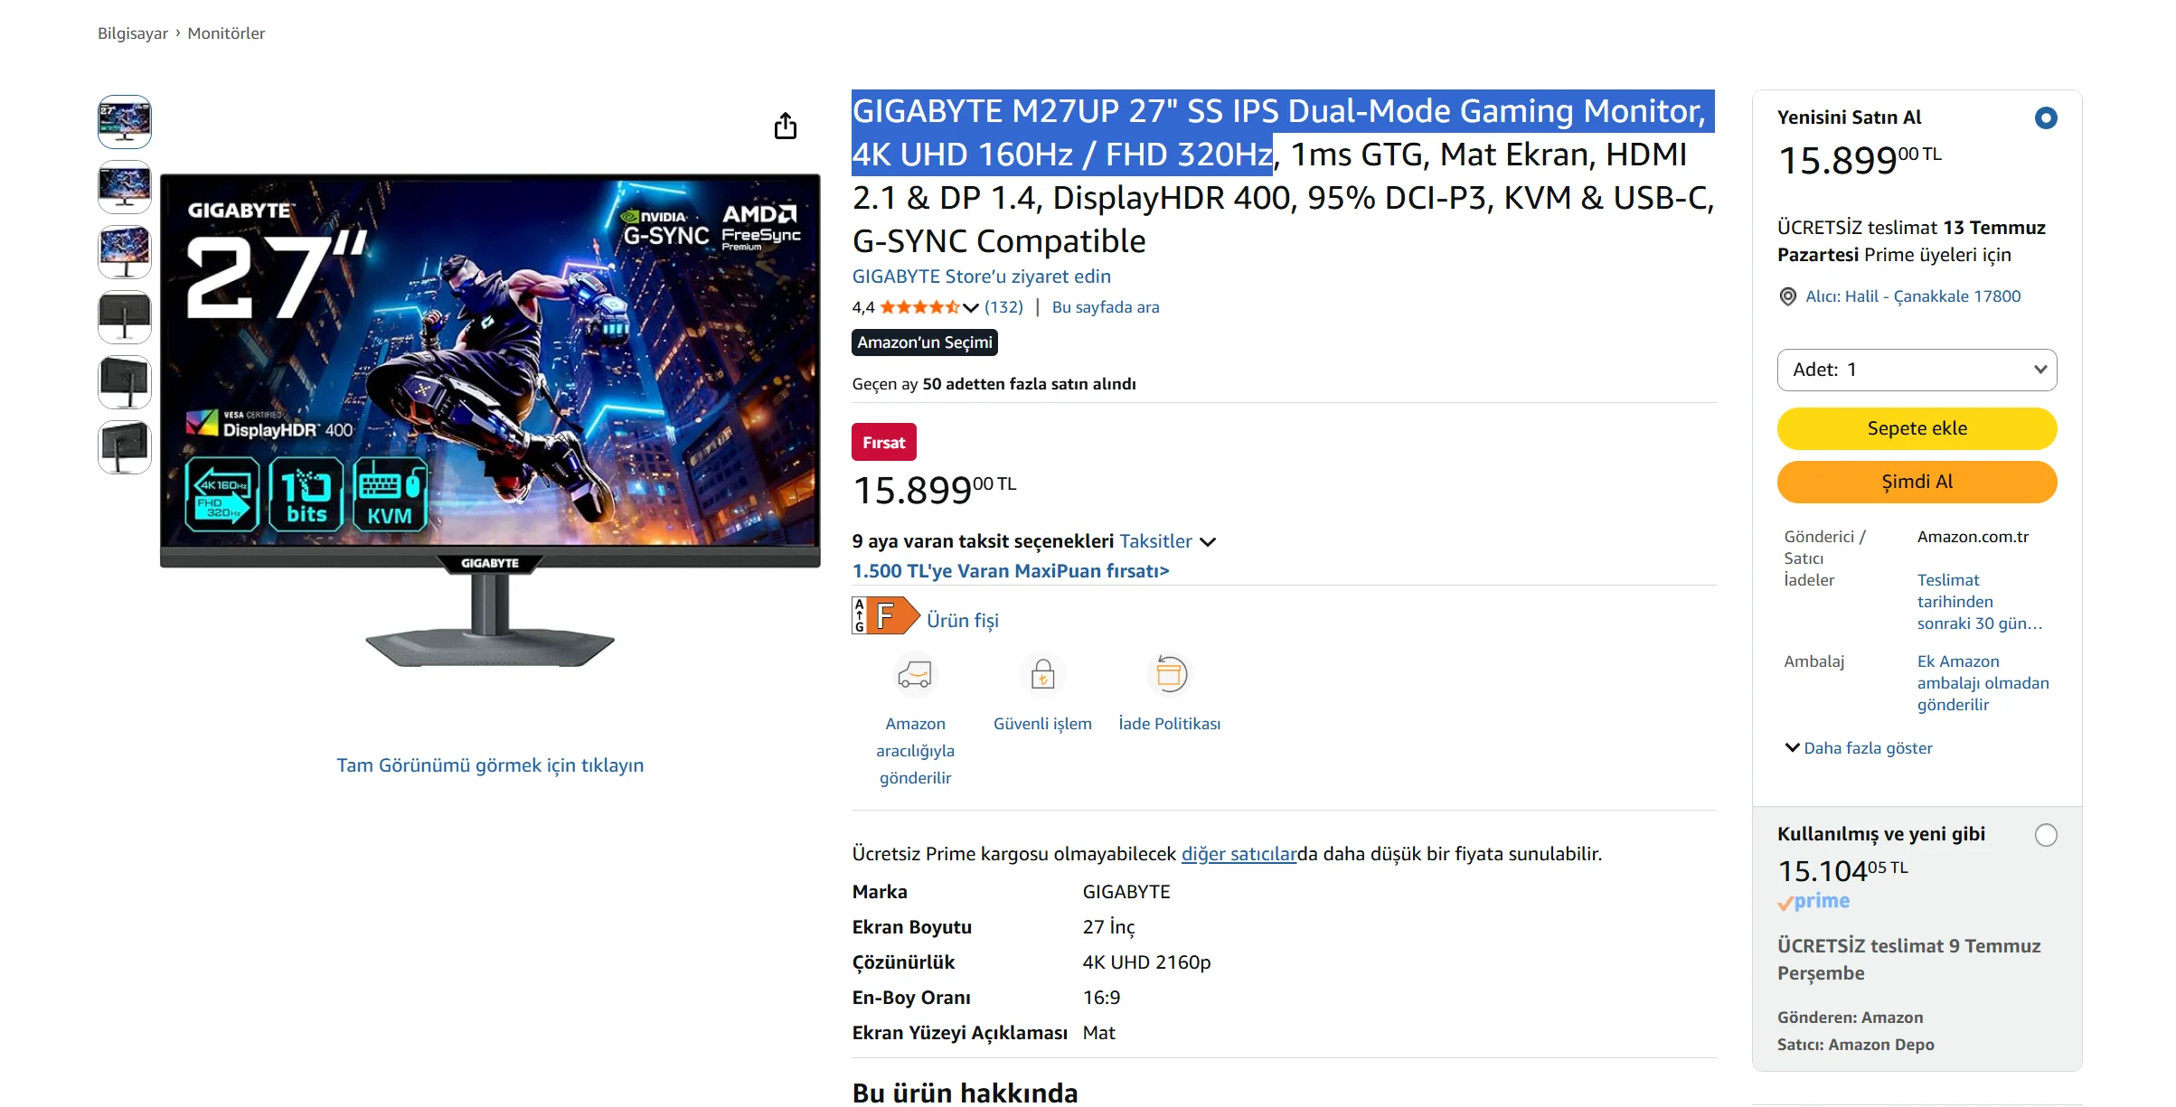
Task: Click the 4,4 rating number
Action: click(863, 307)
